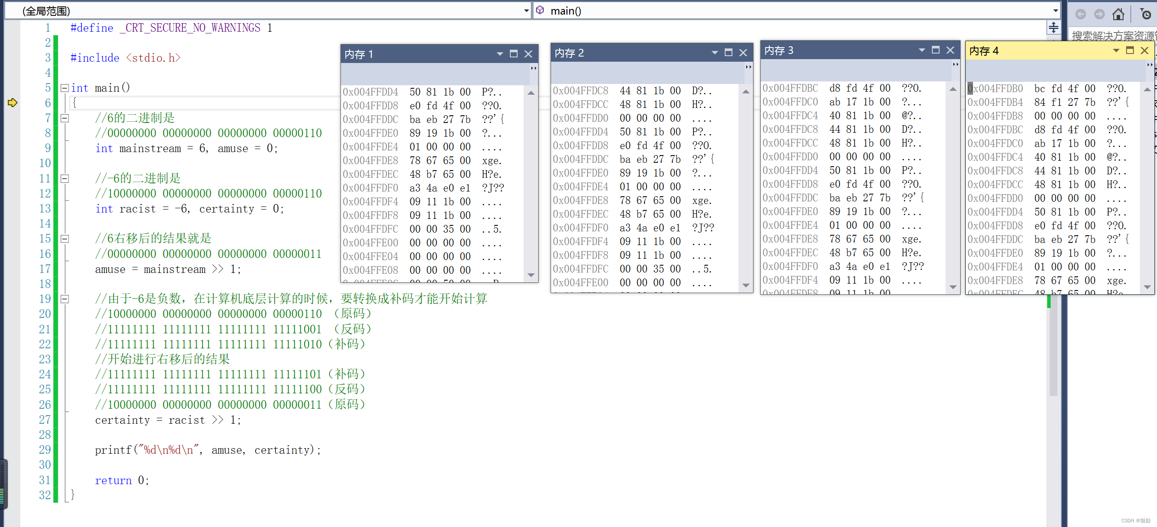This screenshot has height=527, width=1157.
Task: Click the #include <stdio.h> line
Action: (125, 58)
